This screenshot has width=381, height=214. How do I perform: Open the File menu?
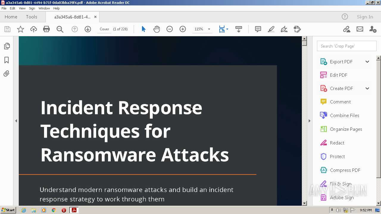coord(4,8)
